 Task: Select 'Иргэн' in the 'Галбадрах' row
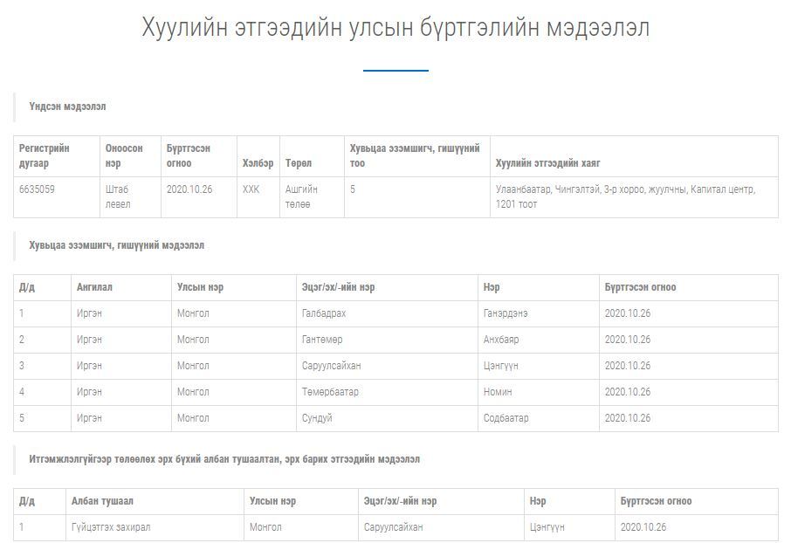point(89,313)
